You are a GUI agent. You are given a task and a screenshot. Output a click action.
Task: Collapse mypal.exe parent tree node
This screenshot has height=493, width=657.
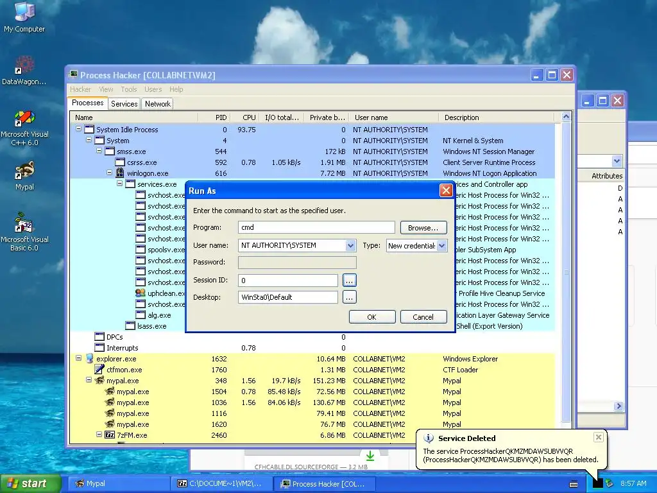point(89,380)
